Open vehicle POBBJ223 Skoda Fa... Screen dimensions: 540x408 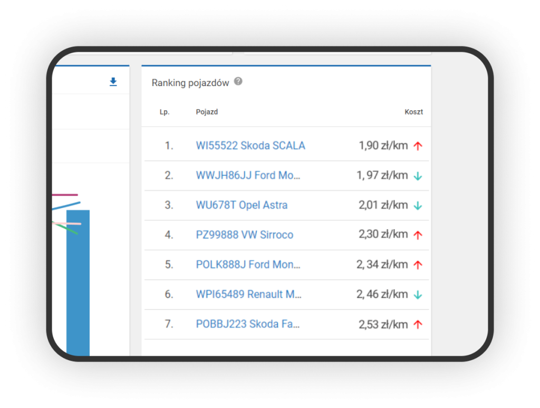tap(248, 324)
